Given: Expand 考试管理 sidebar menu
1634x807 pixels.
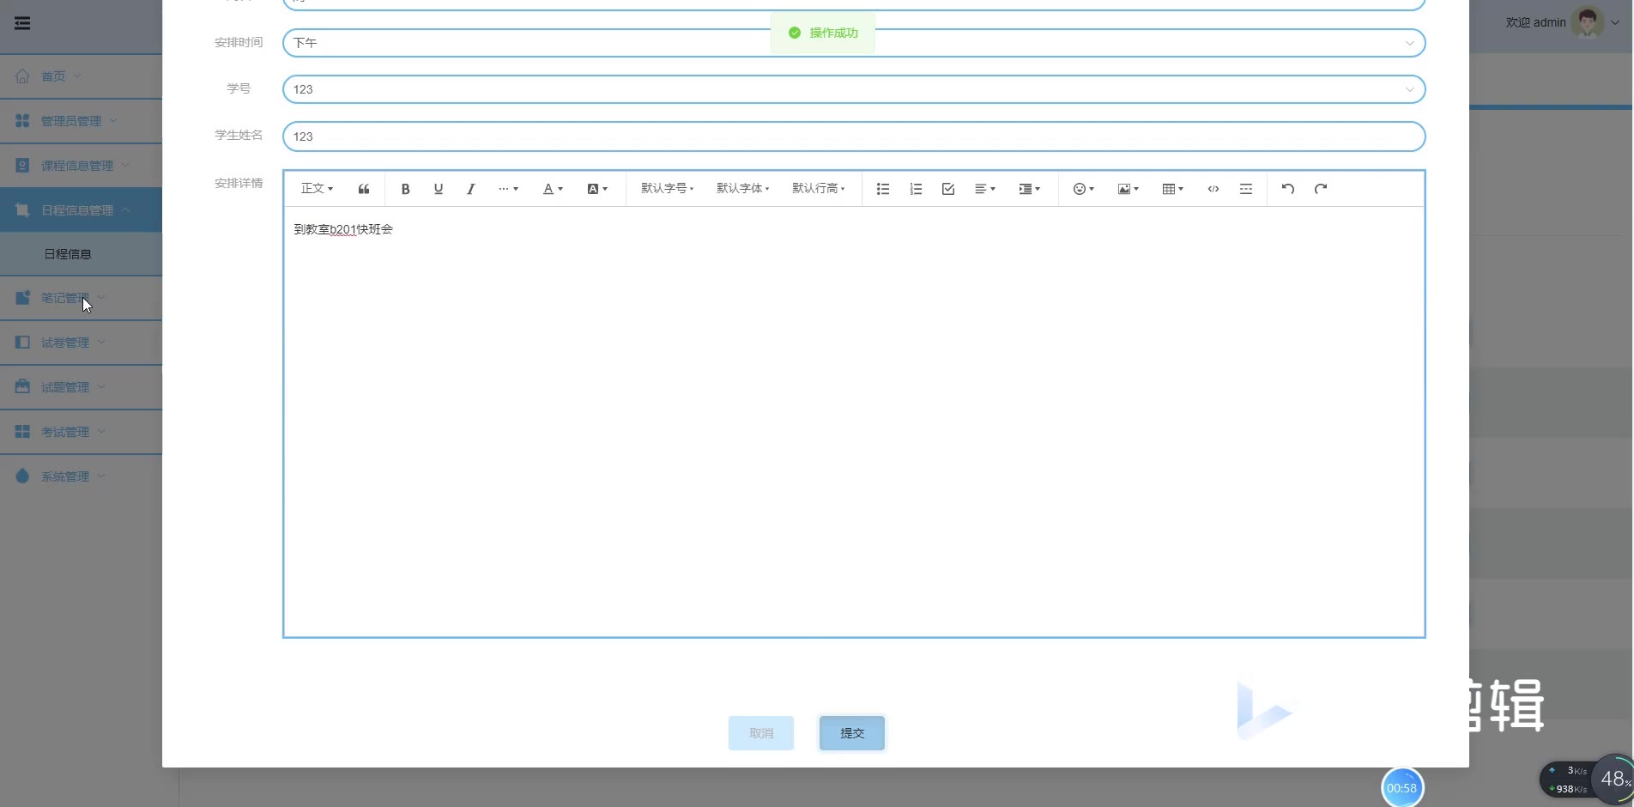Looking at the screenshot, I should click(81, 432).
